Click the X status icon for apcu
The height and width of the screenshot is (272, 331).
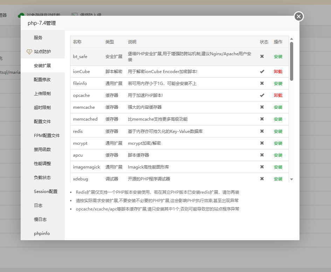click(x=262, y=155)
